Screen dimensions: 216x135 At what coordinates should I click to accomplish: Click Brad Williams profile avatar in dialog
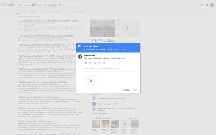(80, 56)
